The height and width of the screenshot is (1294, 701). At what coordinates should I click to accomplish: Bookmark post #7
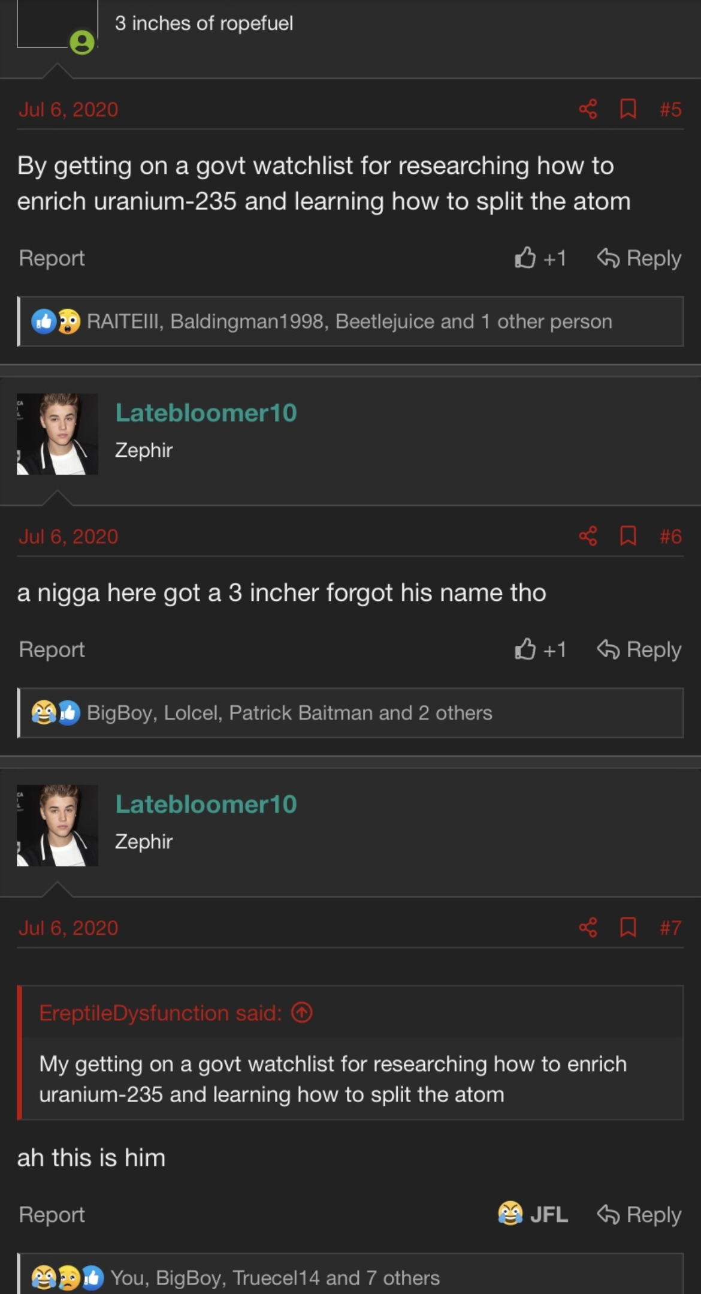pyautogui.click(x=627, y=928)
